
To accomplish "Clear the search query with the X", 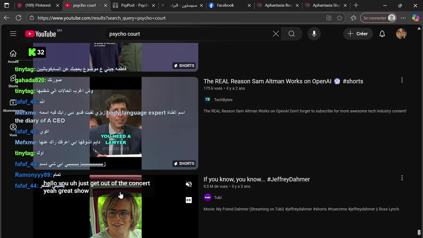I will pyautogui.click(x=276, y=34).
